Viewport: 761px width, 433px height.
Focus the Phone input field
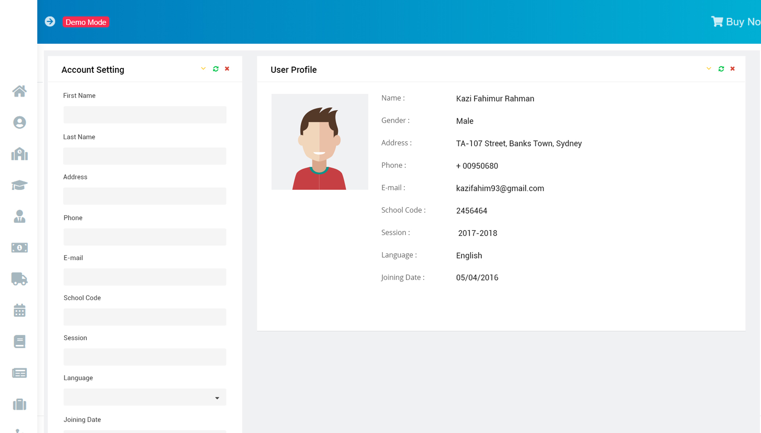[x=145, y=237]
